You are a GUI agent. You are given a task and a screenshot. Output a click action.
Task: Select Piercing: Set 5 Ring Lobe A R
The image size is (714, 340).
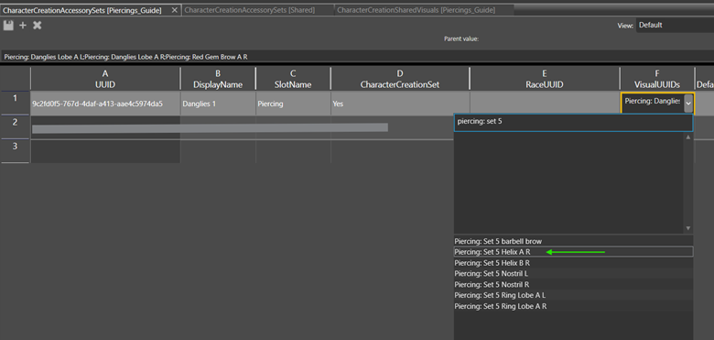coord(573,306)
